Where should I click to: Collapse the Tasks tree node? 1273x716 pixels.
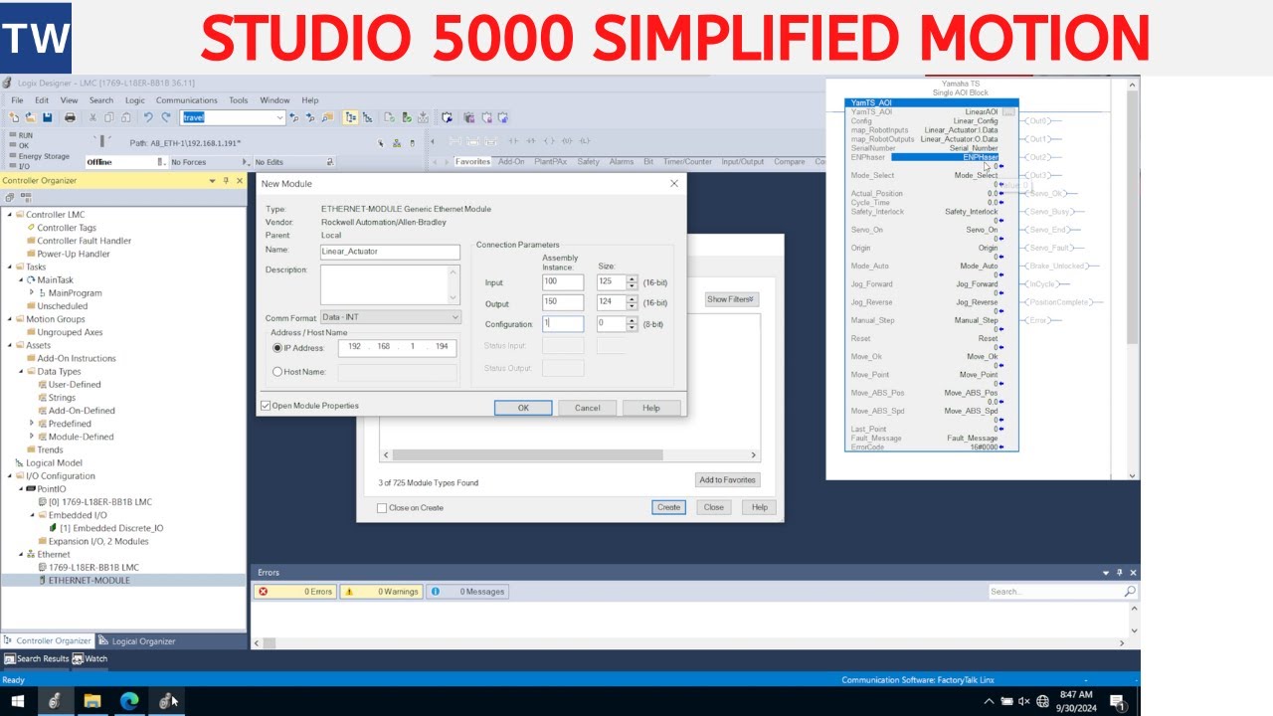click(10, 268)
